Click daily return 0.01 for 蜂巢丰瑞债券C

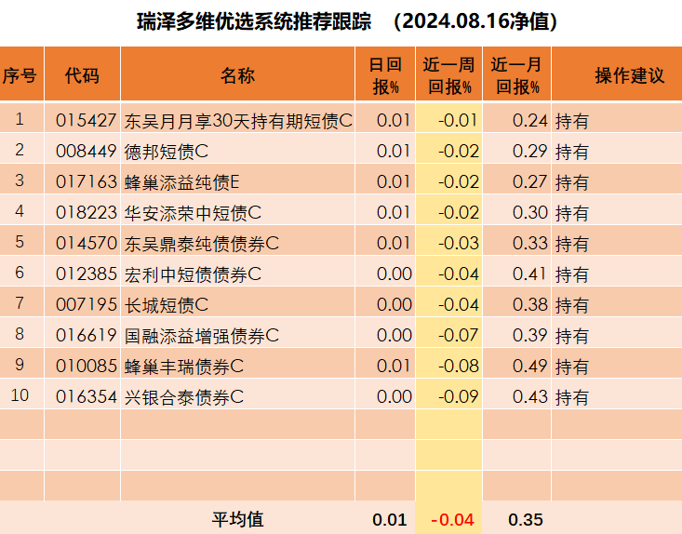pyautogui.click(x=394, y=366)
